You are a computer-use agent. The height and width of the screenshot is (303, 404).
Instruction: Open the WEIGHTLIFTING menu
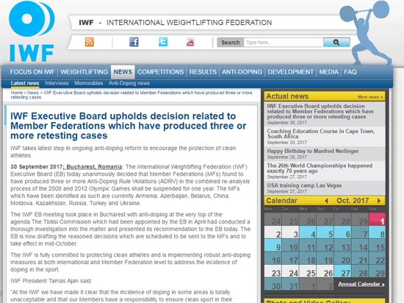[x=84, y=72]
